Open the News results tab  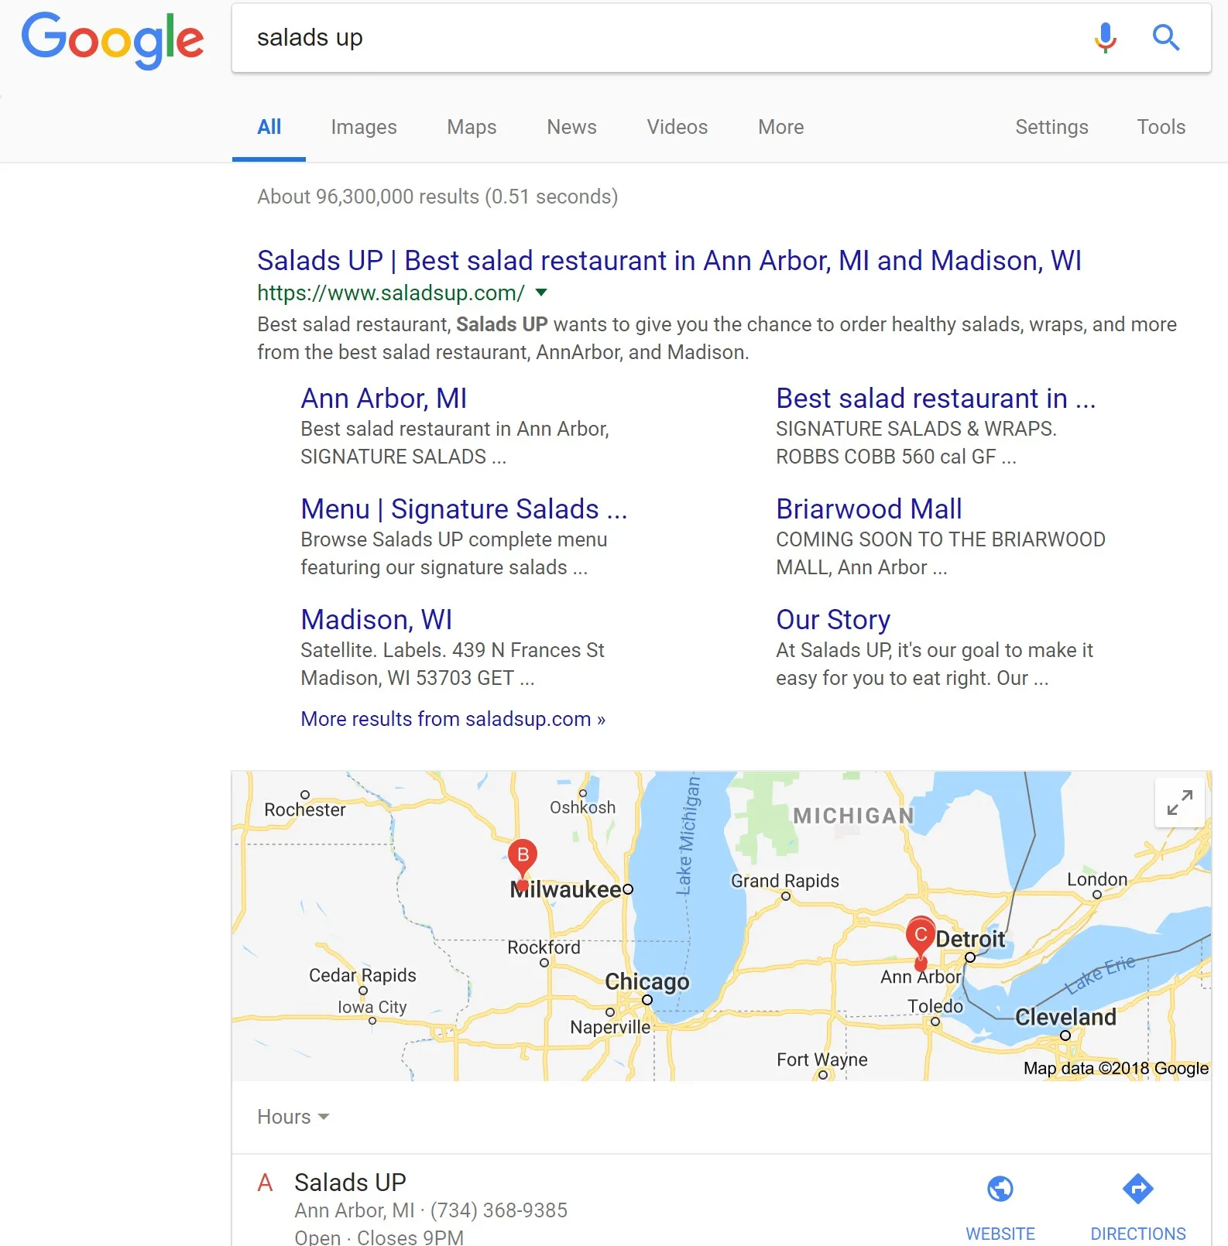571,127
